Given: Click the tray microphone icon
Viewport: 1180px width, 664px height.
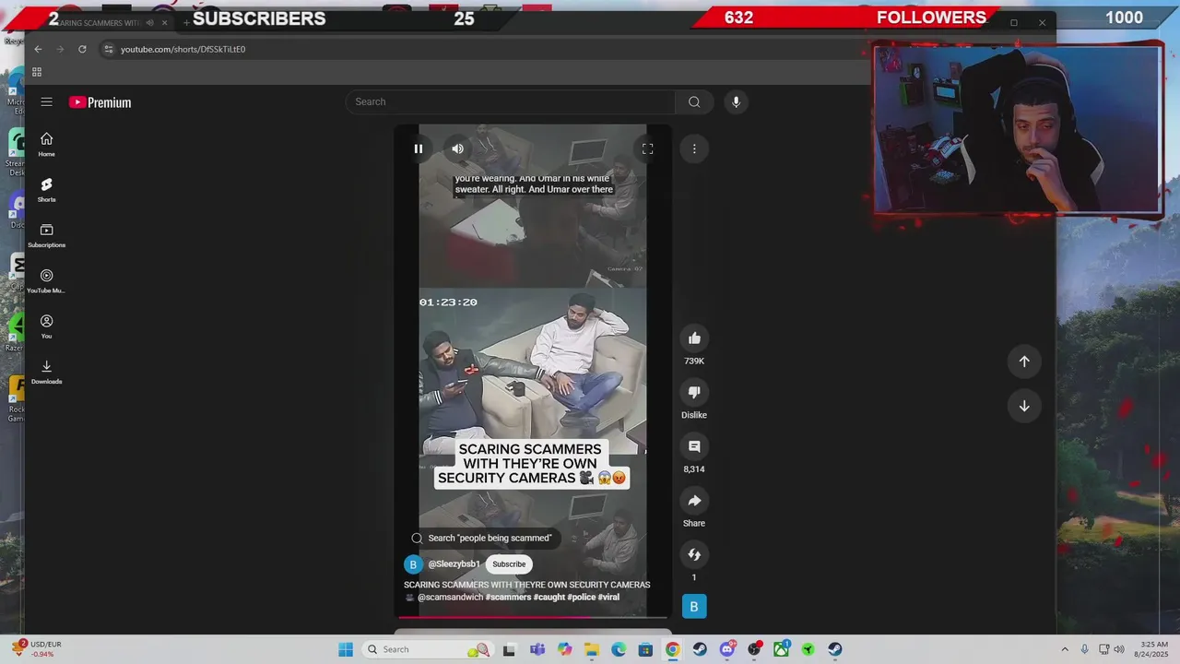Looking at the screenshot, I should point(1085,649).
